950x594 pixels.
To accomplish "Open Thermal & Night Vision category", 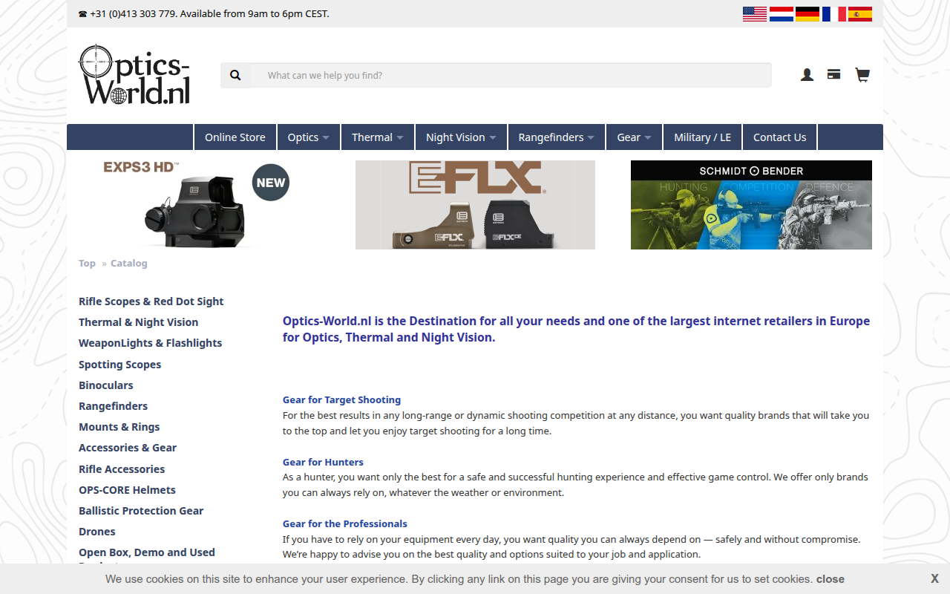I will (139, 322).
